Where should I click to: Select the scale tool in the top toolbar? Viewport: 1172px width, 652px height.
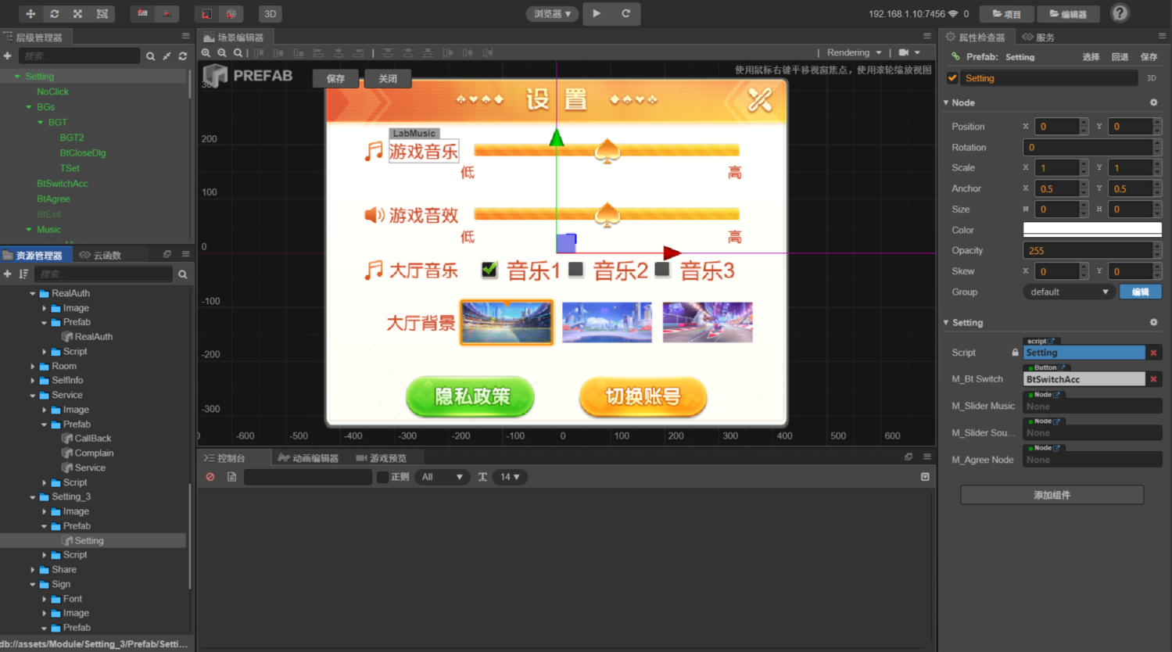click(x=77, y=14)
